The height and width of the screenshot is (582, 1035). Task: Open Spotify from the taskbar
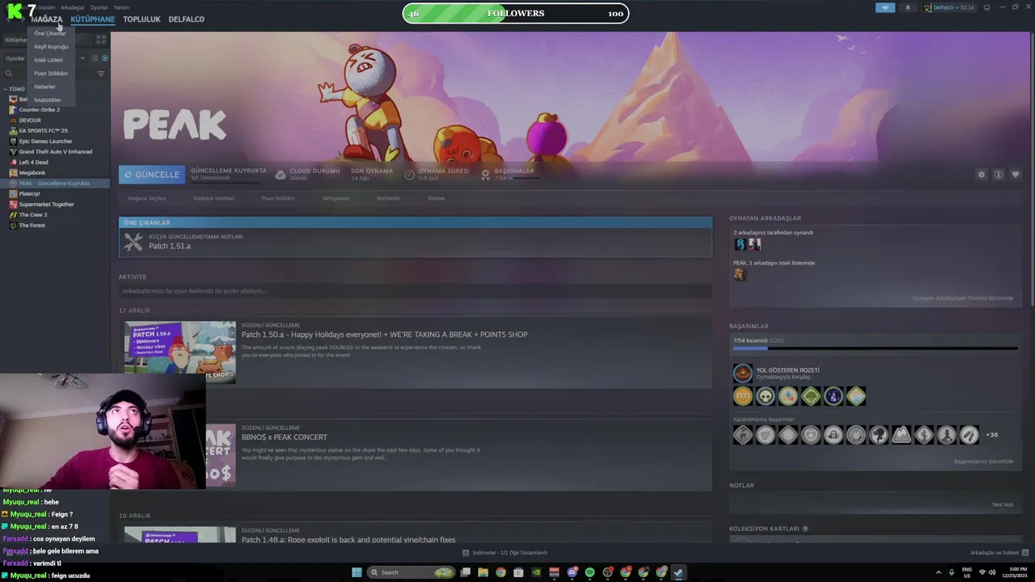point(589,572)
